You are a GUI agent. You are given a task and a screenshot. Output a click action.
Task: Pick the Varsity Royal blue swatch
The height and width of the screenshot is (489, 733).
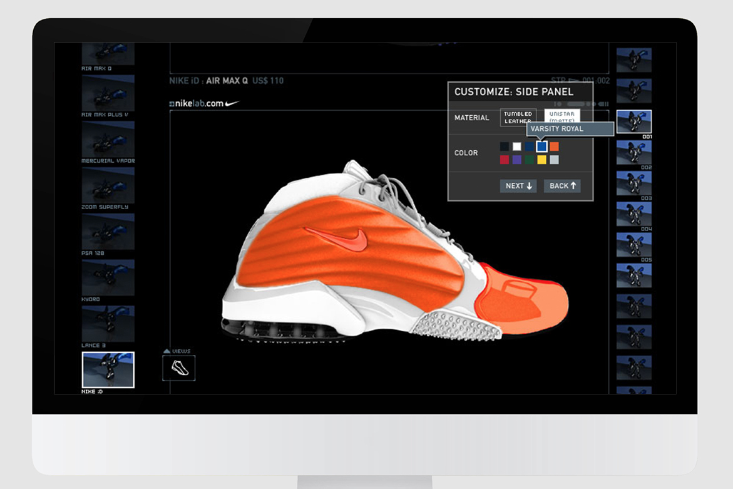[x=541, y=147]
